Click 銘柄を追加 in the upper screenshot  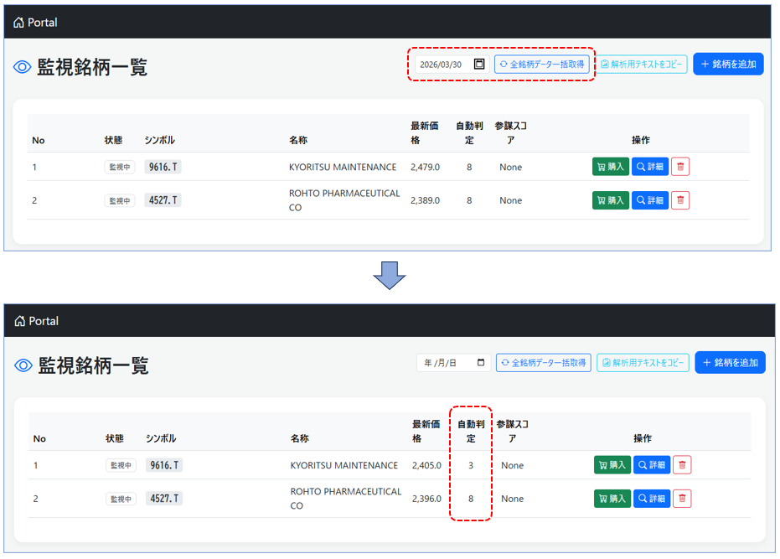(728, 65)
